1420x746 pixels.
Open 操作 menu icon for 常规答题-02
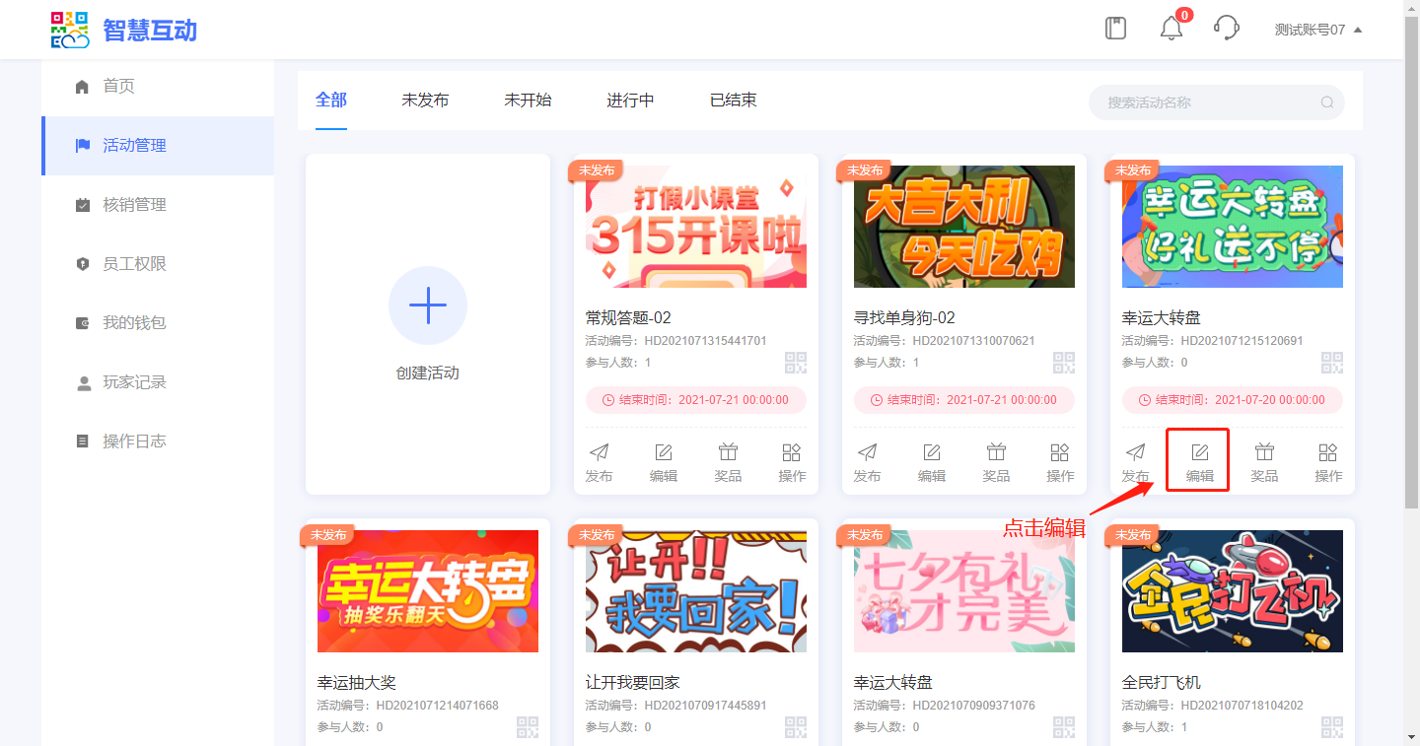pyautogui.click(x=791, y=461)
